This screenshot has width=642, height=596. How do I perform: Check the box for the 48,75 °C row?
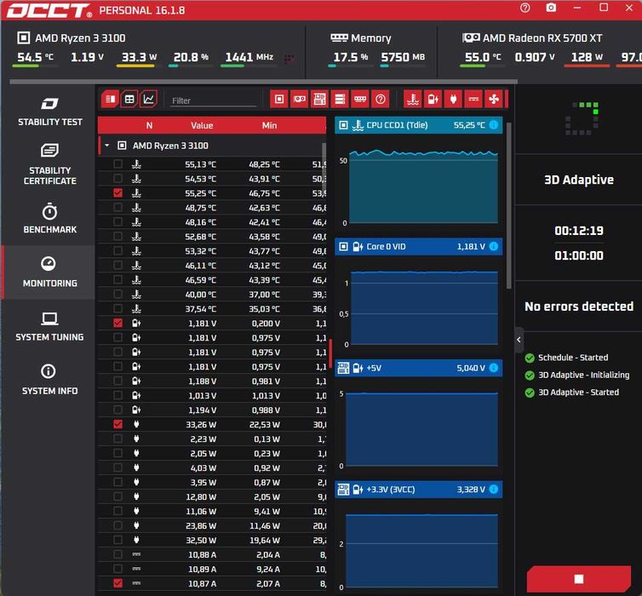118,208
